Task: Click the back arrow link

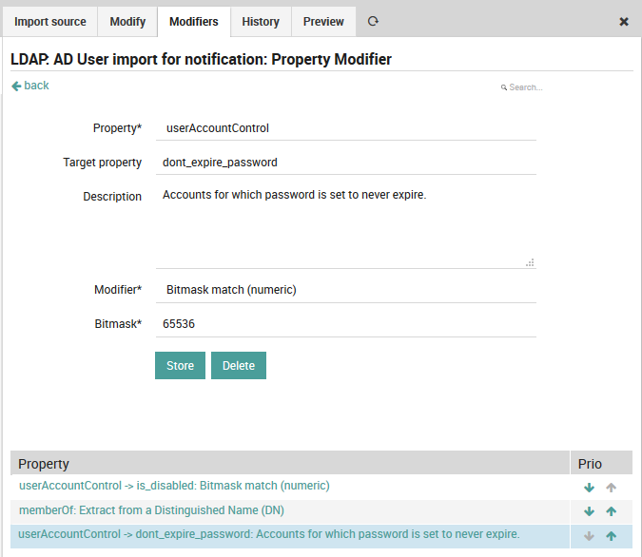Action: pyautogui.click(x=29, y=86)
